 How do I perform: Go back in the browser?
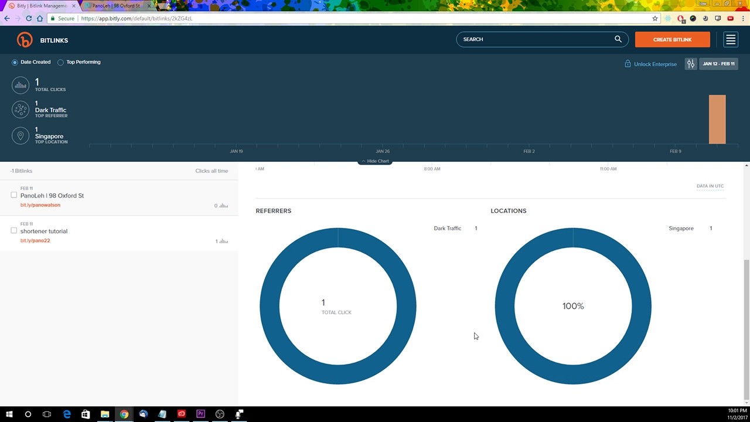point(7,18)
